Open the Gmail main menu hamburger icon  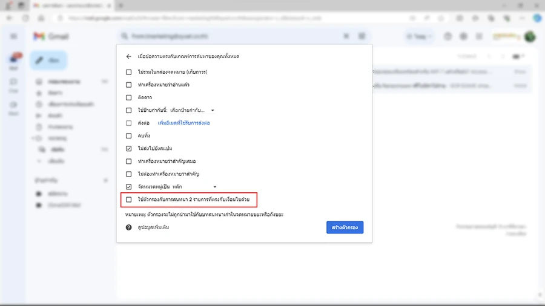[x=14, y=36]
